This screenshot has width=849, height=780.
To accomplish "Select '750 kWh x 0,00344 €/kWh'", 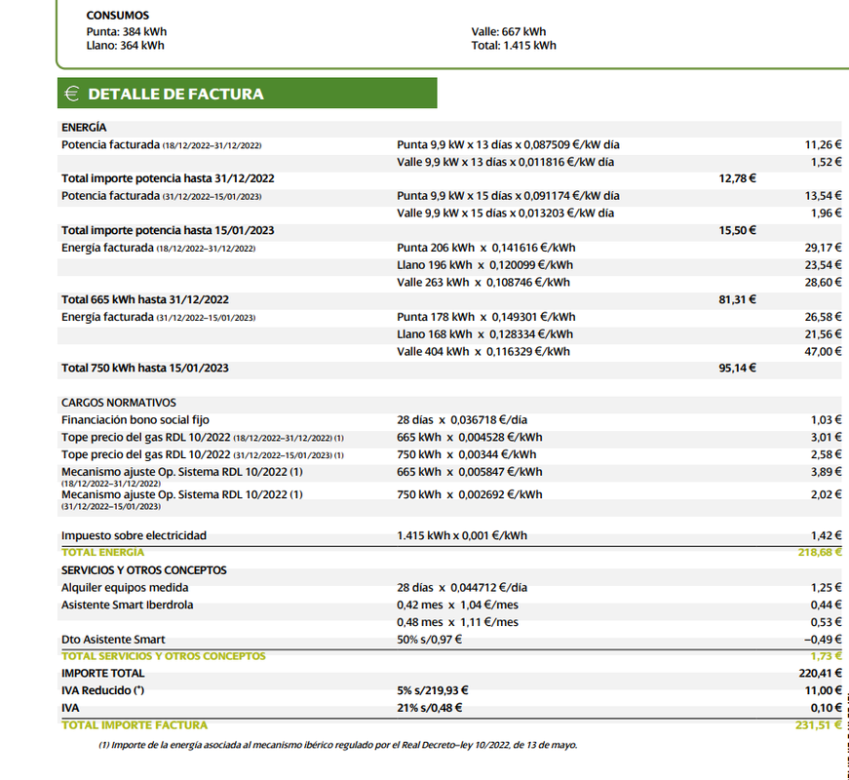I will pos(467,455).
